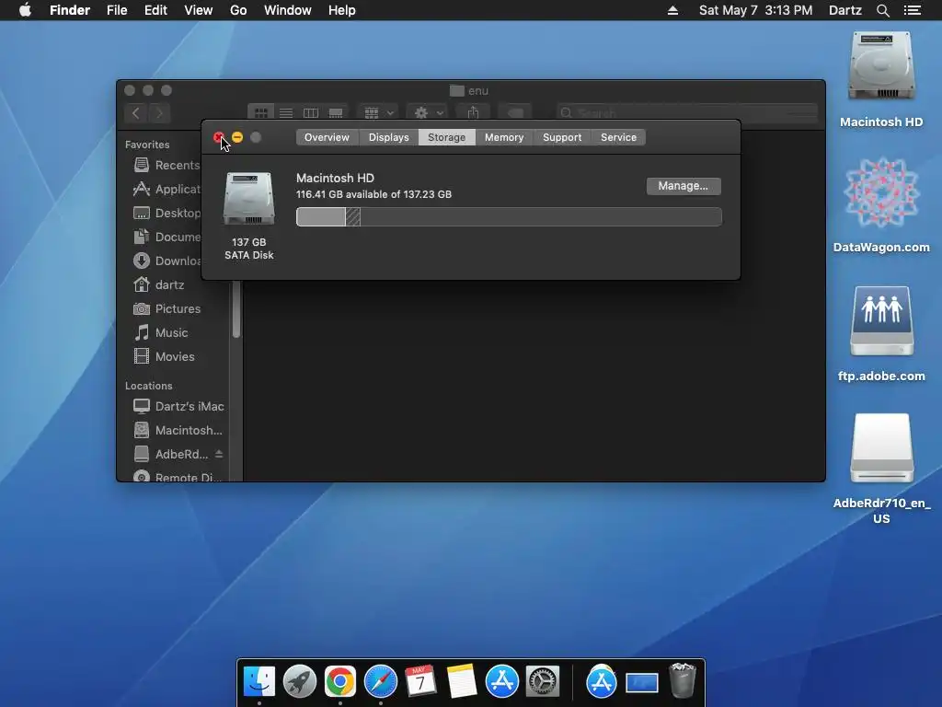Click the Macintosh HD disk icon in Storage

pyautogui.click(x=248, y=199)
